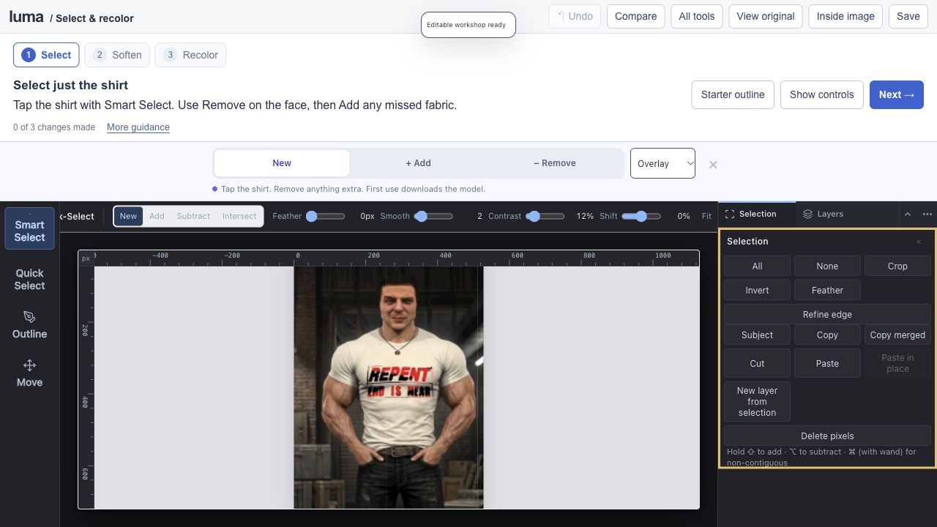Click the Undo button

[x=575, y=16]
